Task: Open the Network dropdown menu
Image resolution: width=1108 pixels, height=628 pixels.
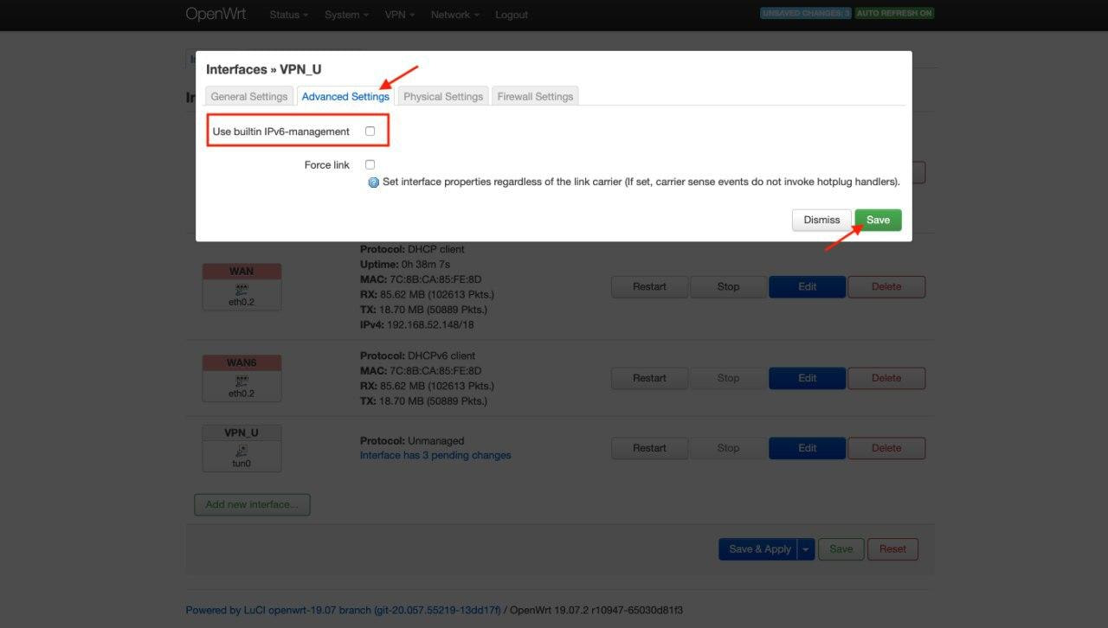Action: [x=454, y=15]
